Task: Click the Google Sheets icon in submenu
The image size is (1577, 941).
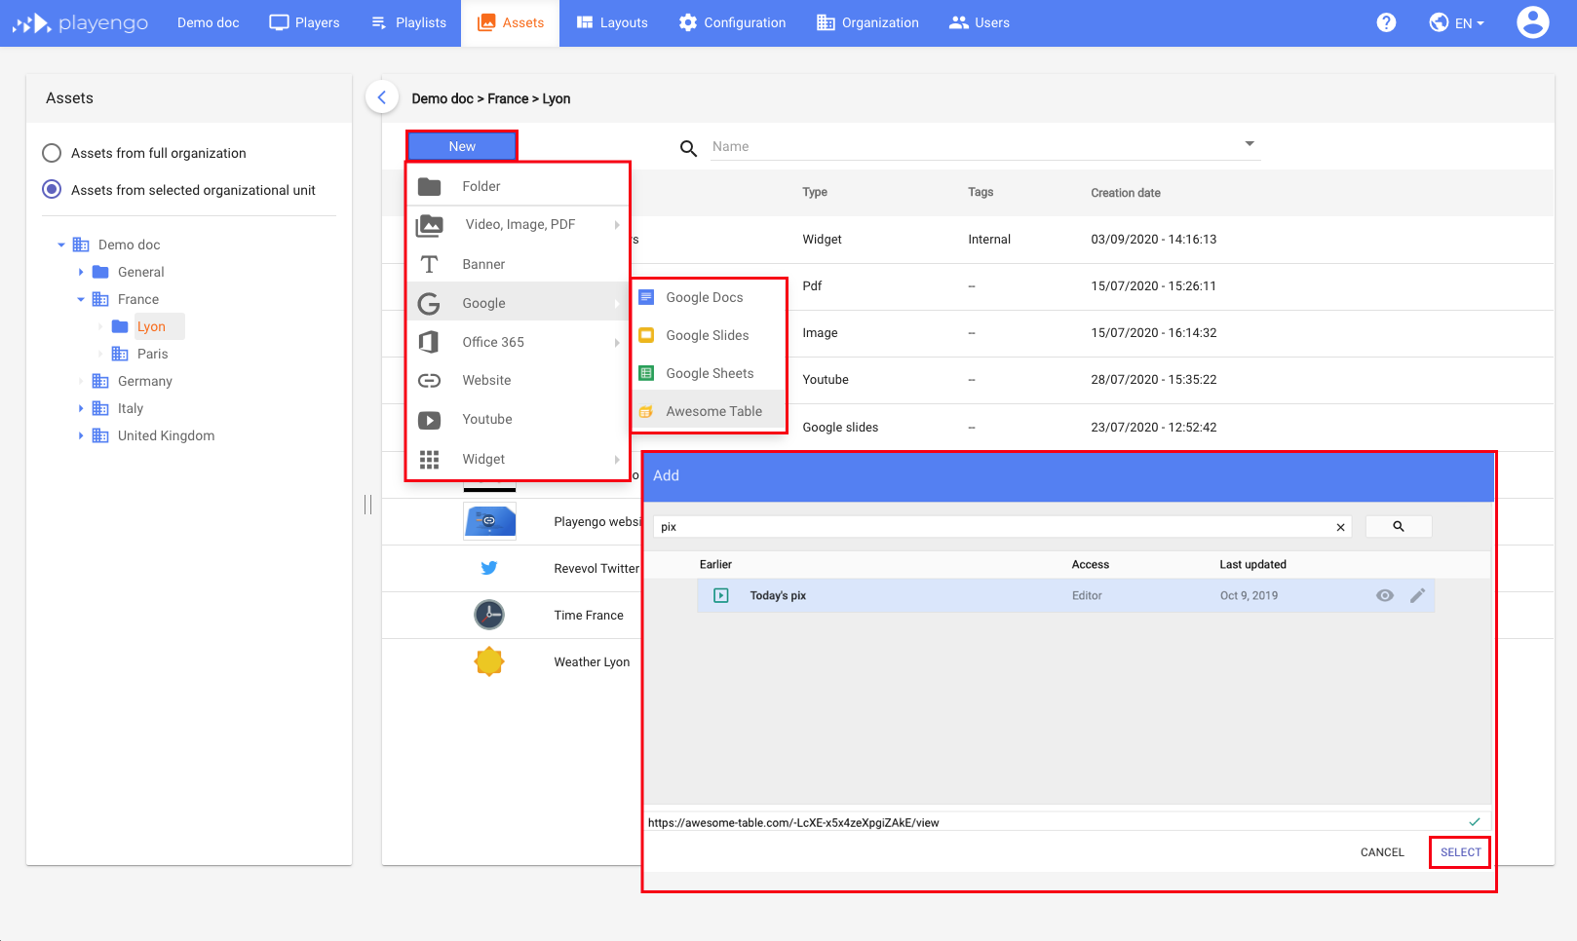Action: click(x=645, y=372)
